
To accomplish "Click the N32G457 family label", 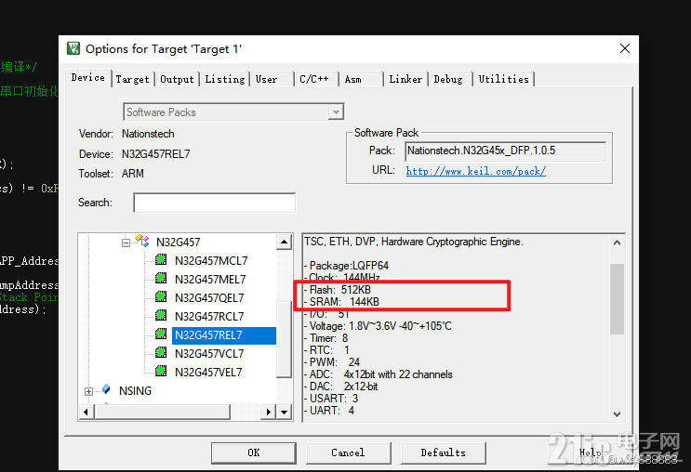I will [178, 243].
